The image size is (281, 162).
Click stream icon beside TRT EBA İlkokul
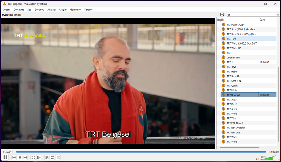tap(223, 123)
